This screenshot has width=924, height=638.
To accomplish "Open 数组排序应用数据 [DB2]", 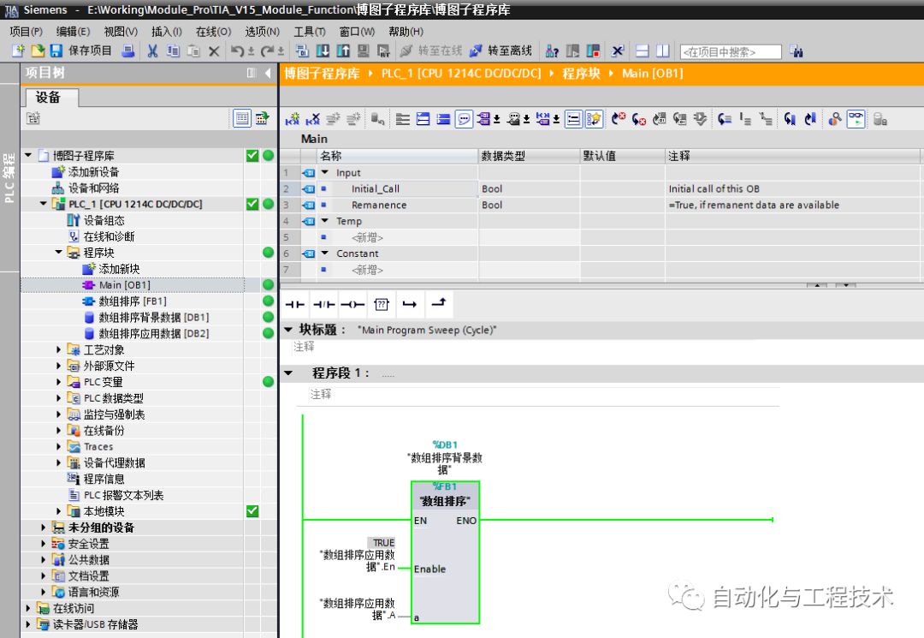I will click(x=153, y=334).
